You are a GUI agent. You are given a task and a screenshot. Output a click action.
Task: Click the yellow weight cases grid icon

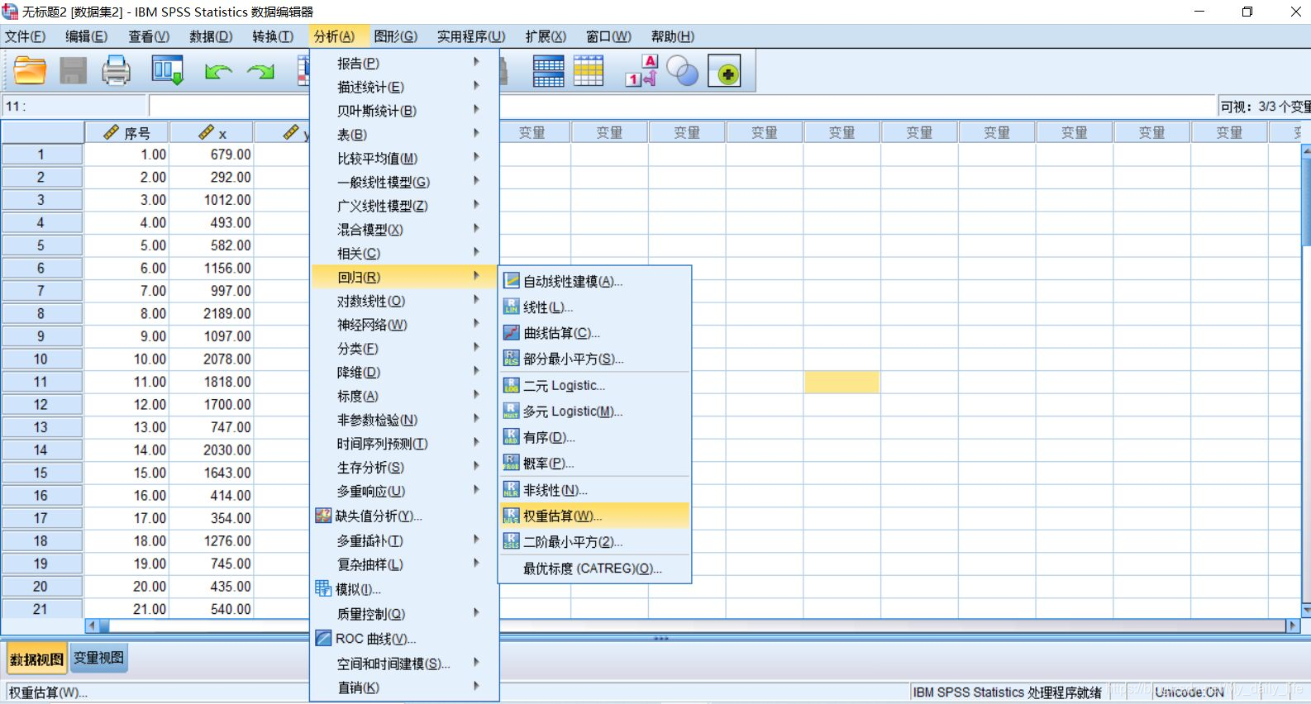tap(589, 71)
